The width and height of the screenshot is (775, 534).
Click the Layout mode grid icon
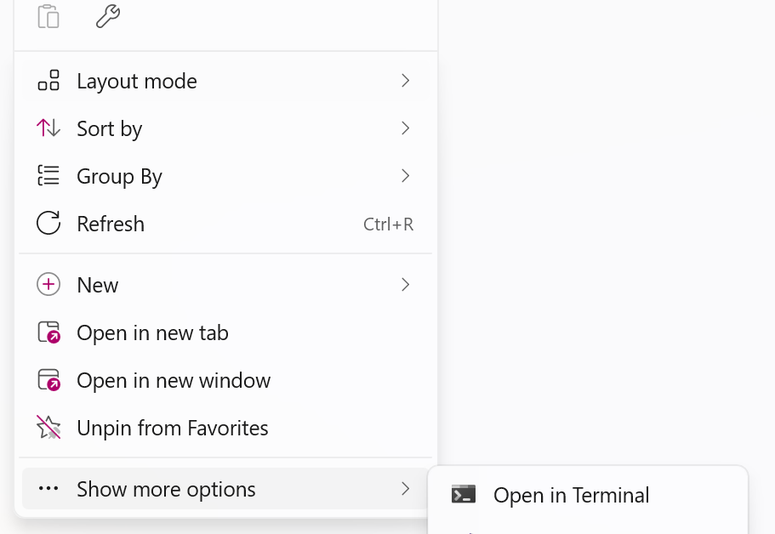[x=48, y=80]
